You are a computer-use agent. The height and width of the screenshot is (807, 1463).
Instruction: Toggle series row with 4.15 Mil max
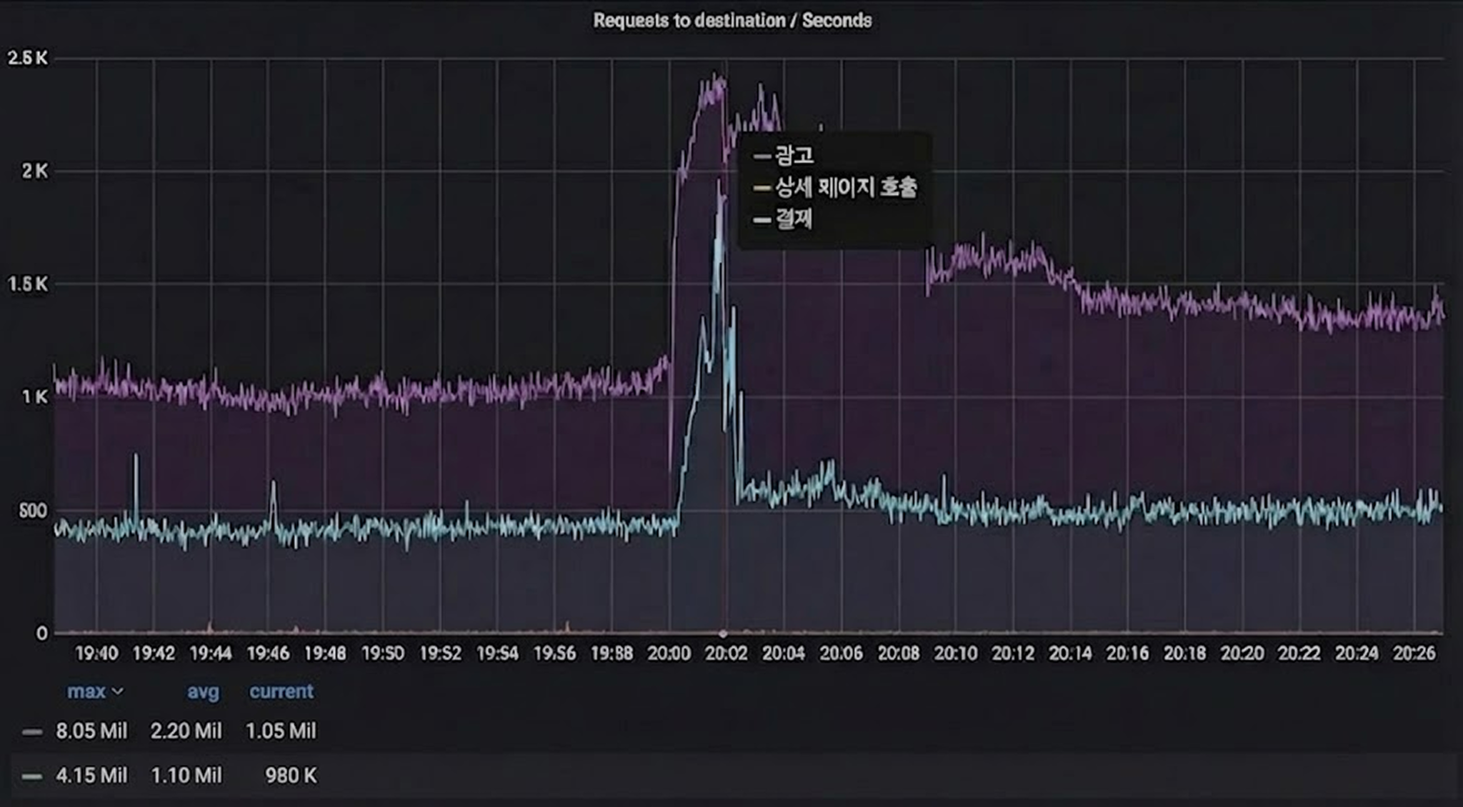(91, 776)
